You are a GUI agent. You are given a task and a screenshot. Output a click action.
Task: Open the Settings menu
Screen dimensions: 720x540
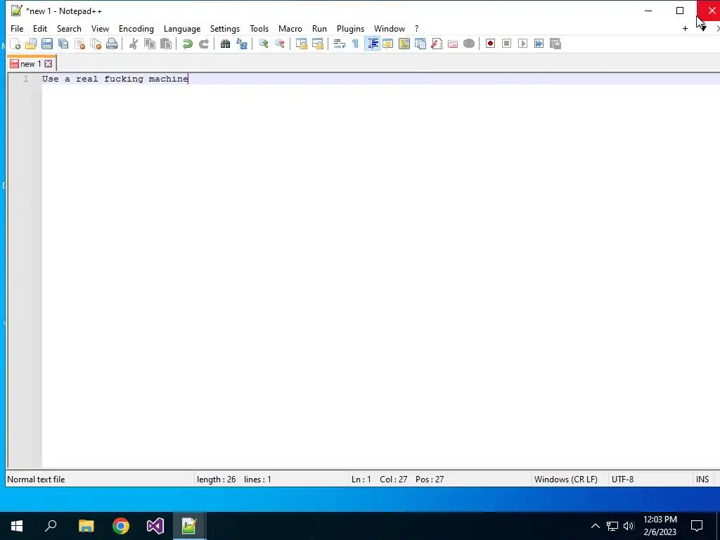click(x=225, y=28)
